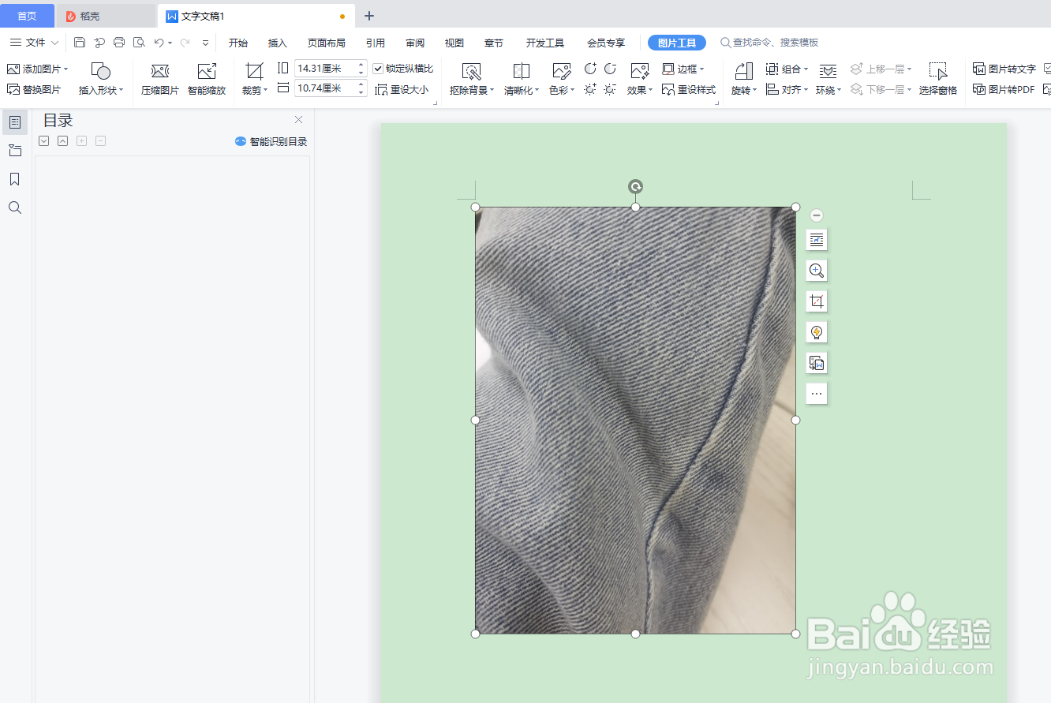Expand 插入形状 dropdown
The width and height of the screenshot is (1051, 703).
coord(122,91)
